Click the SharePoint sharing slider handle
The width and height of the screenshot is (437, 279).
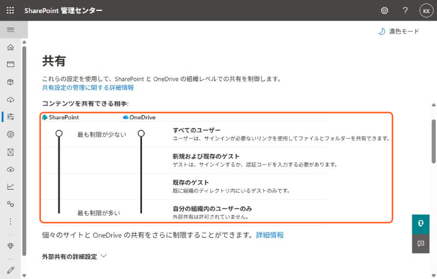click(59, 134)
